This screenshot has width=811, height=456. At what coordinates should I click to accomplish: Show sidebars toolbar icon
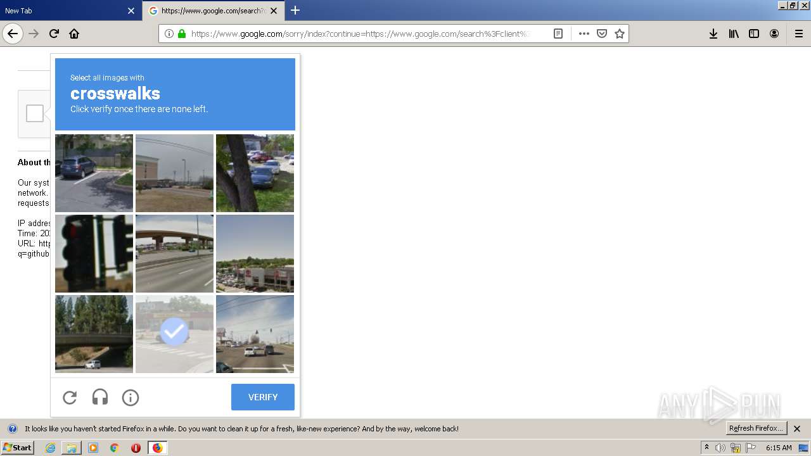point(754,34)
